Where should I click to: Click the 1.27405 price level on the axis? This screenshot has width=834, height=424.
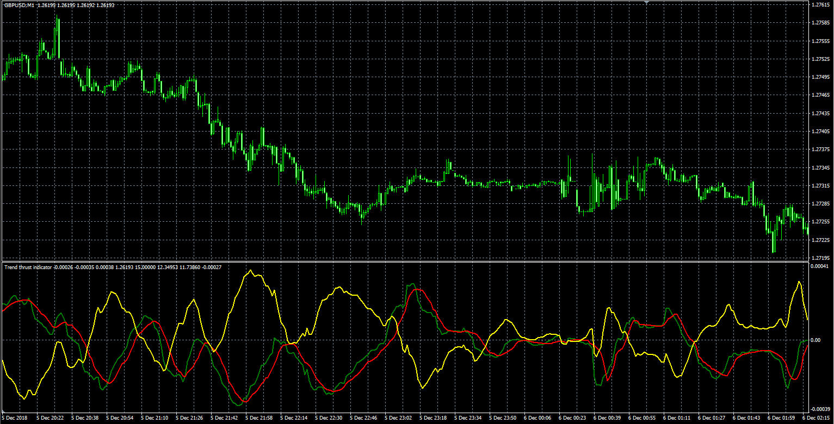[x=819, y=132]
